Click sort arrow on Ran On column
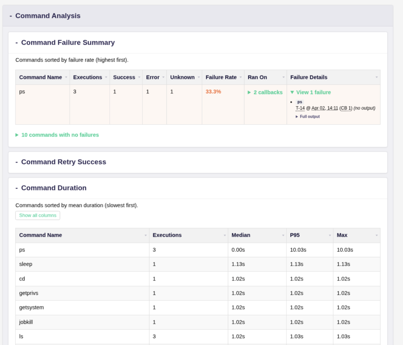The image size is (403, 345). click(x=283, y=77)
